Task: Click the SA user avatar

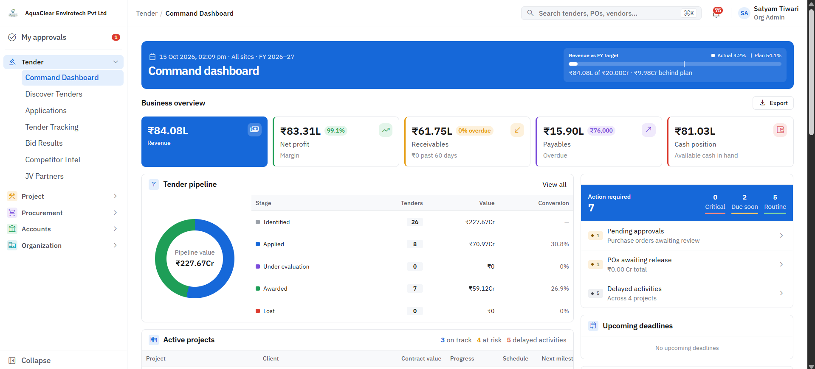Action: (x=744, y=13)
